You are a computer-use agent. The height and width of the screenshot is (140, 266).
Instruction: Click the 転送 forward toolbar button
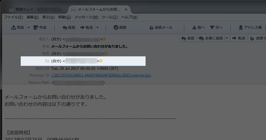click(87, 28)
